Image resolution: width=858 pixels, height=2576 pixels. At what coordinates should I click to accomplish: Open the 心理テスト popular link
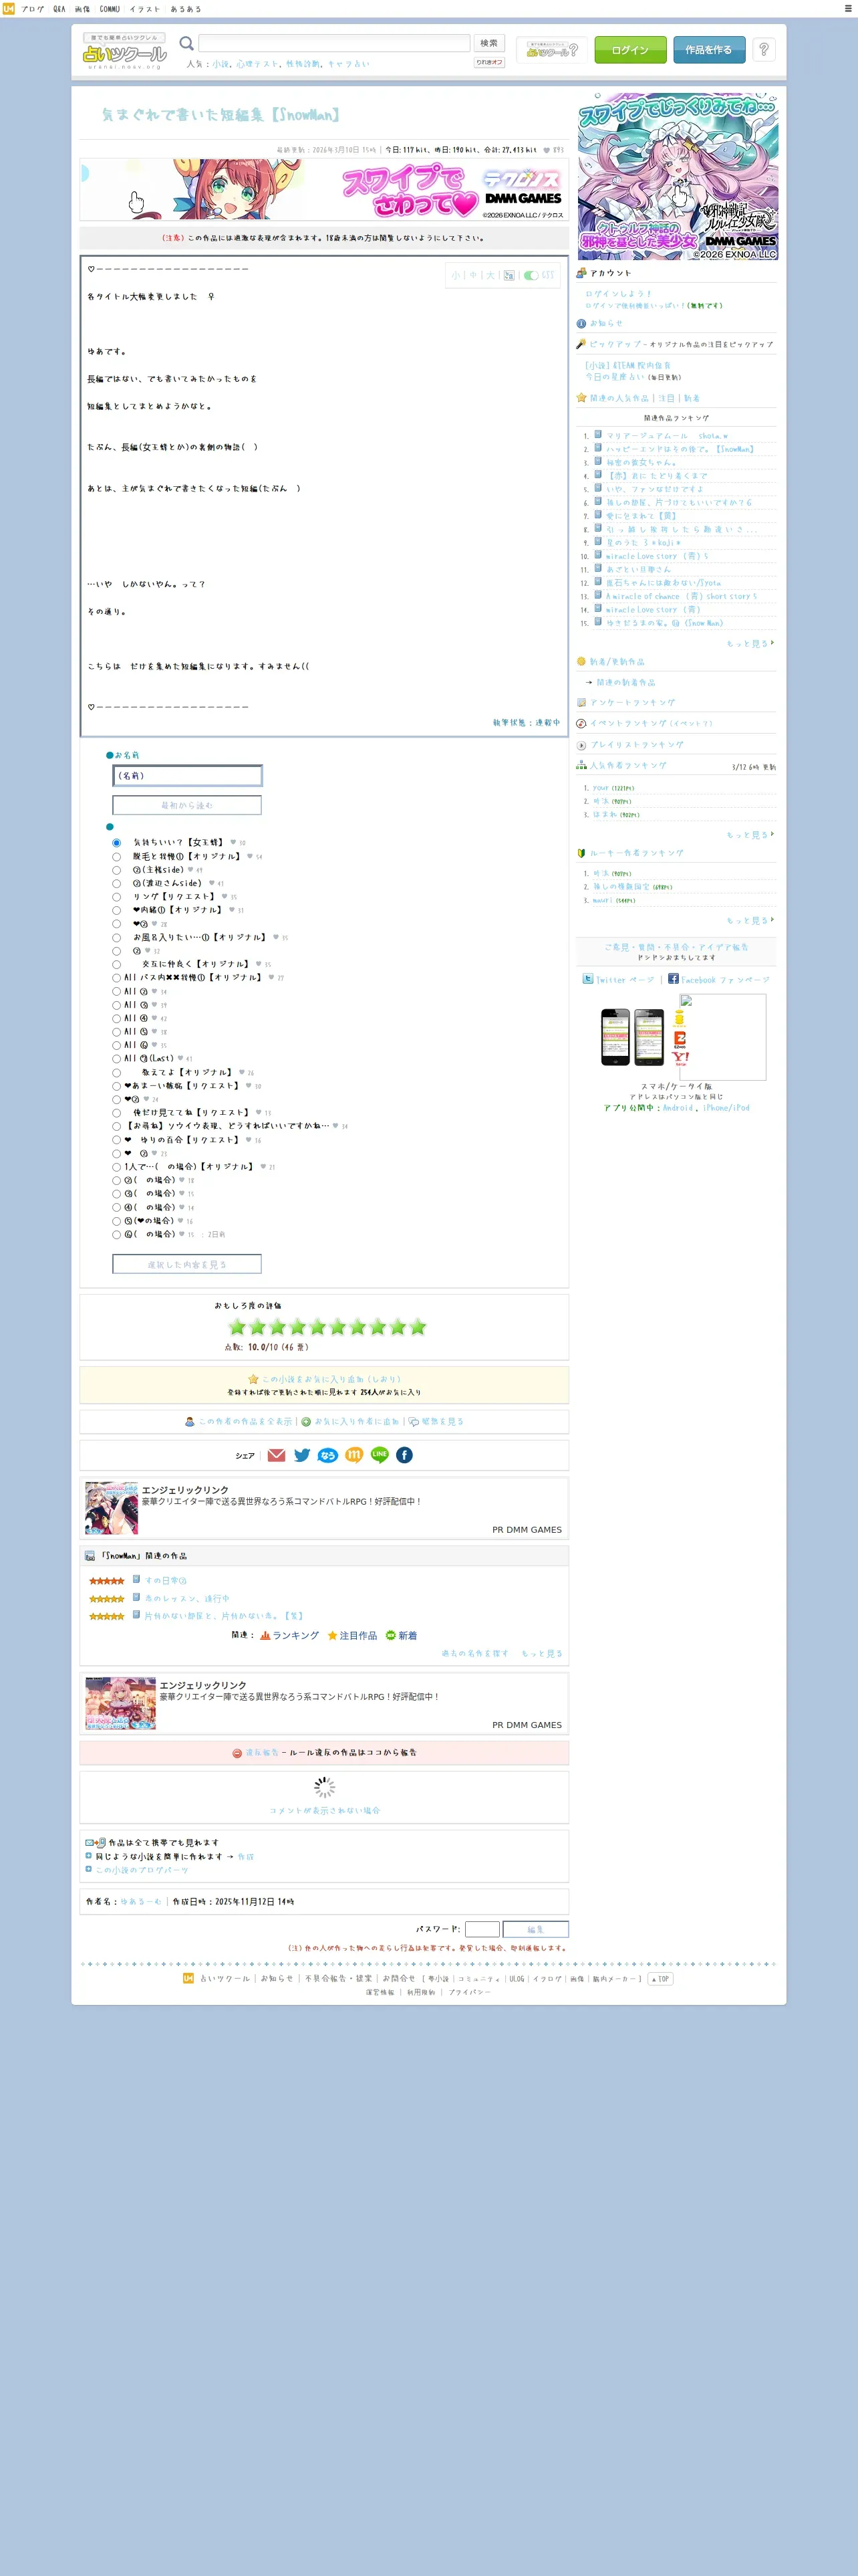pos(257,64)
